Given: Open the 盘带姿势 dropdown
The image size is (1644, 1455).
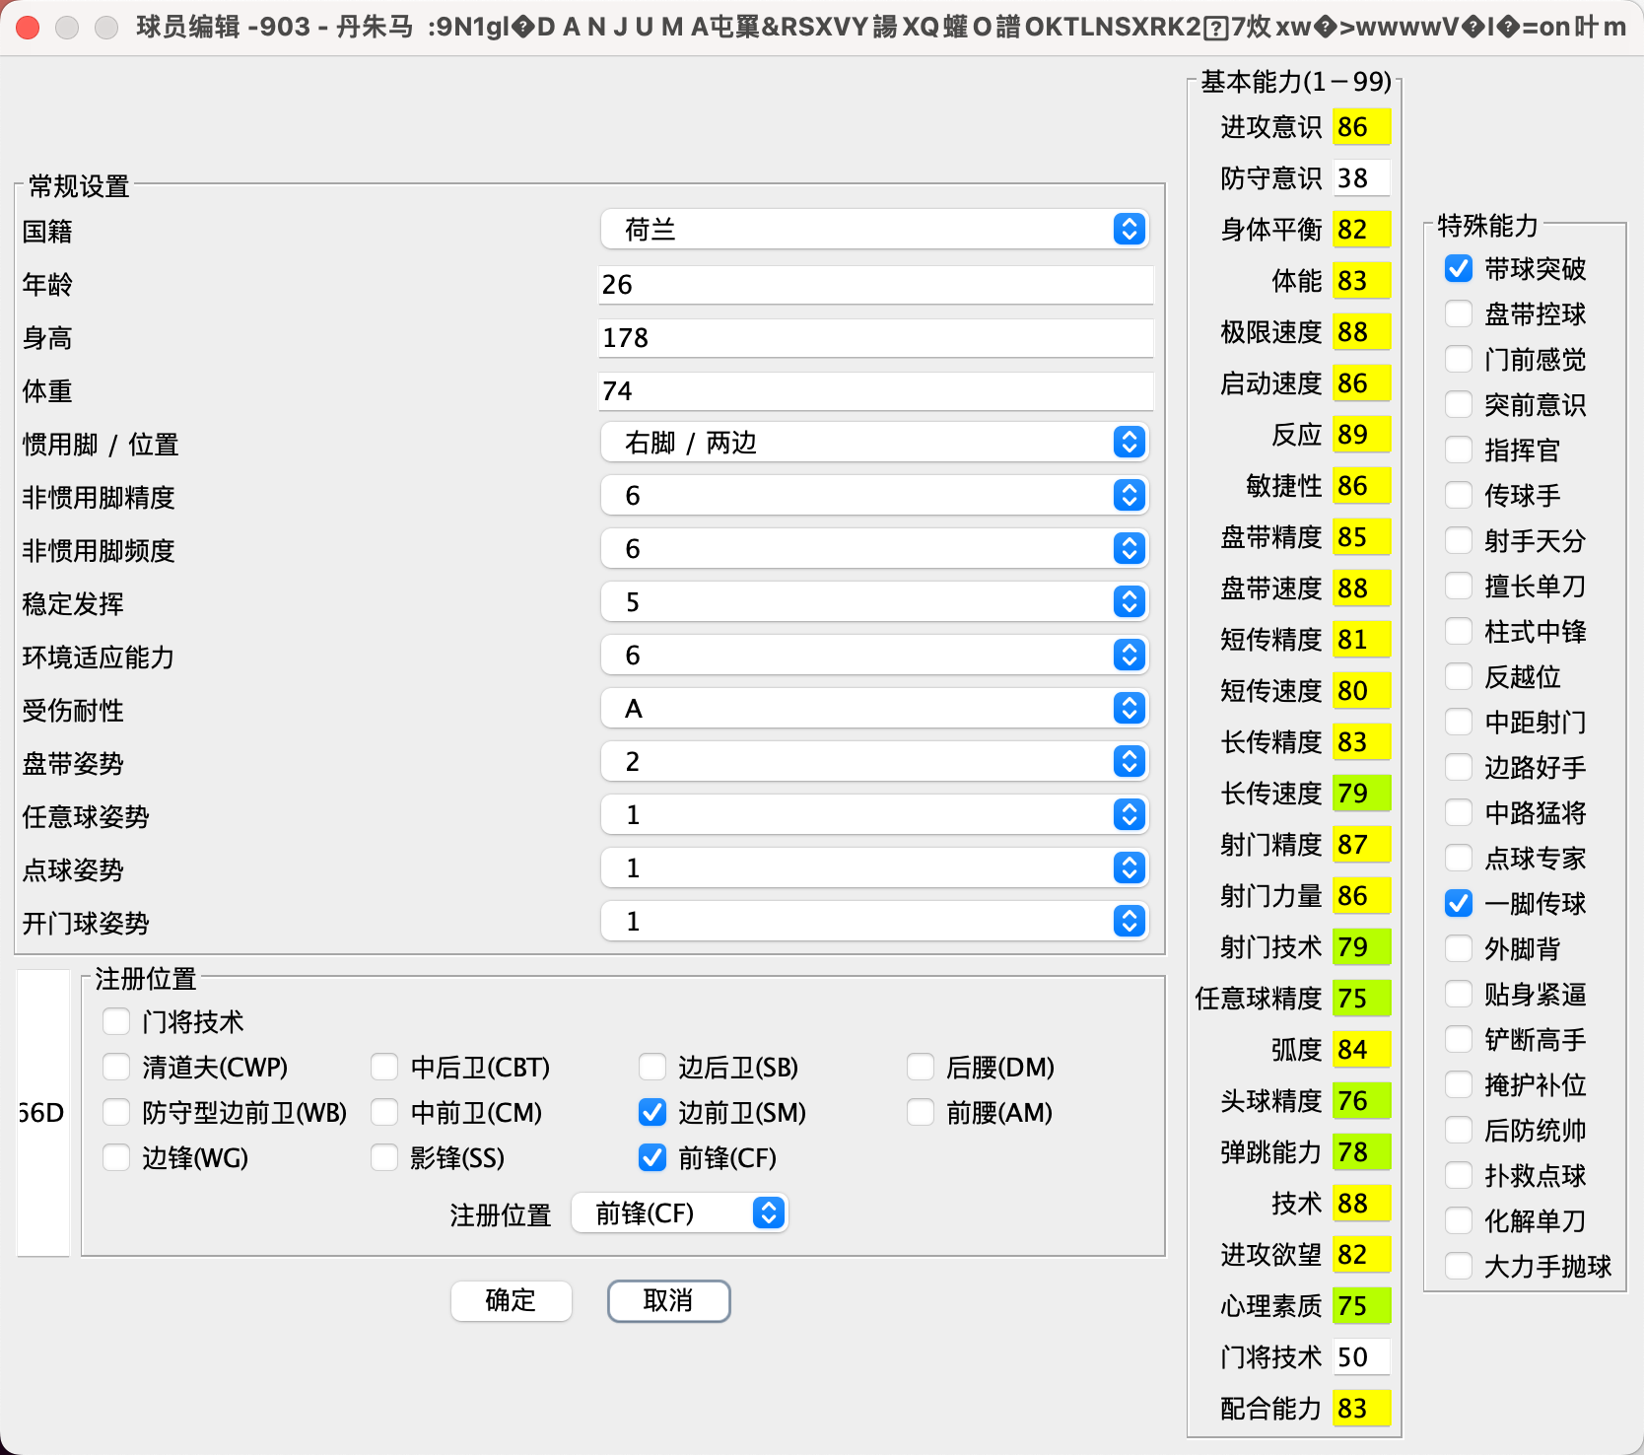Looking at the screenshot, I should point(874,762).
